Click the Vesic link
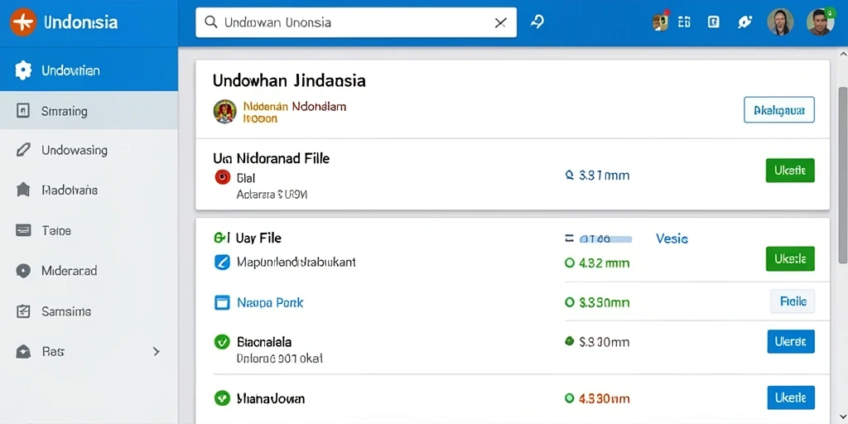848x424 pixels. (x=672, y=238)
